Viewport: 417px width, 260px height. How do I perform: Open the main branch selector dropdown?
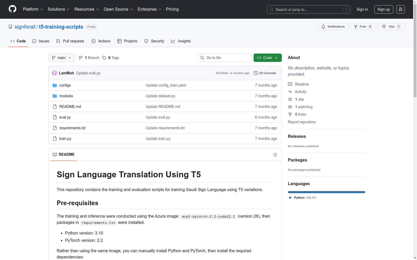(62, 58)
